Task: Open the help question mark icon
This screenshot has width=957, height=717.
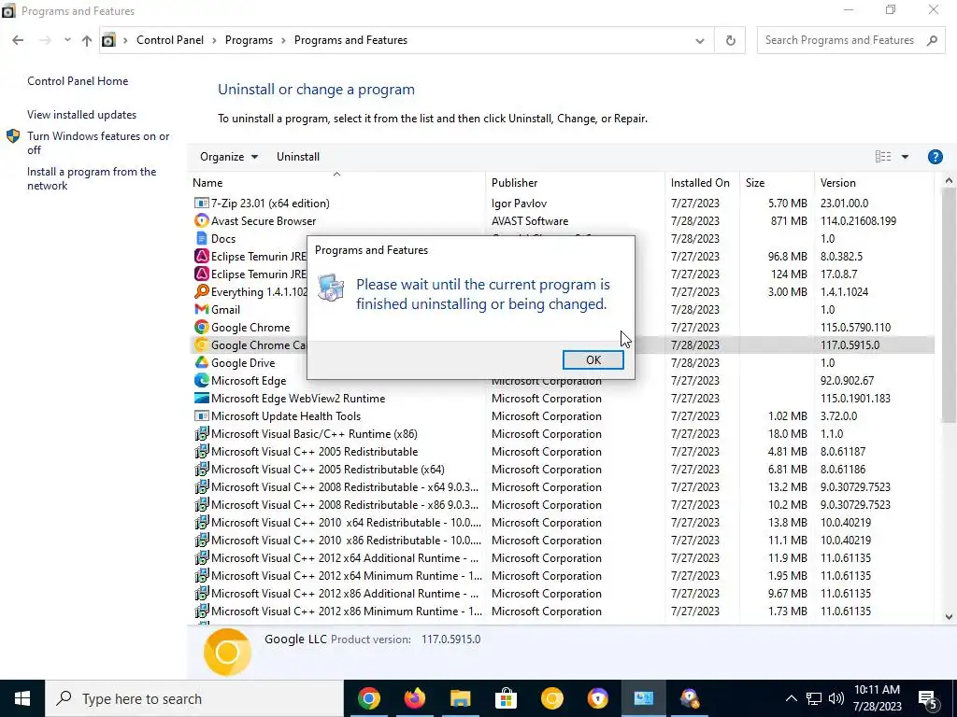Action: (x=935, y=157)
